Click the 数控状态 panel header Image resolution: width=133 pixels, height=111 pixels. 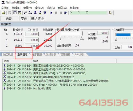[x=66, y=24]
